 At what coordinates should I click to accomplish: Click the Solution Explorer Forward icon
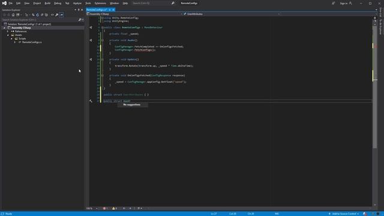pyautogui.click(x=8, y=14)
